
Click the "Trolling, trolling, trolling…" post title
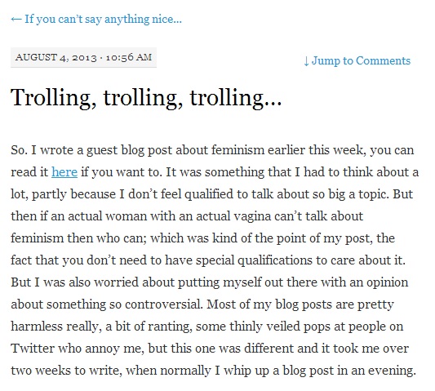[146, 97]
